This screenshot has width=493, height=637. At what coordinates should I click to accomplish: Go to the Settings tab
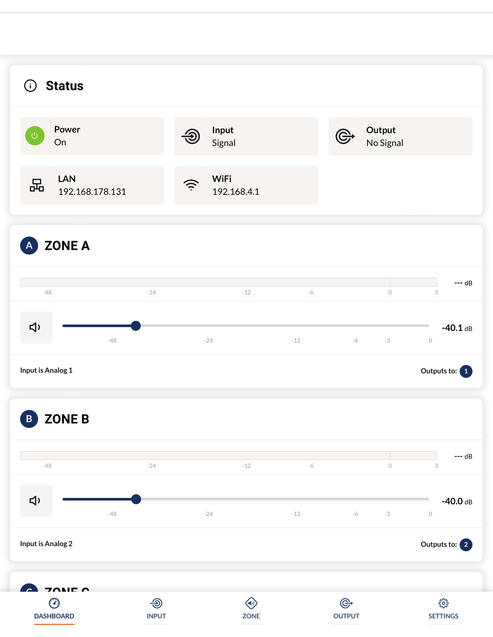443,608
